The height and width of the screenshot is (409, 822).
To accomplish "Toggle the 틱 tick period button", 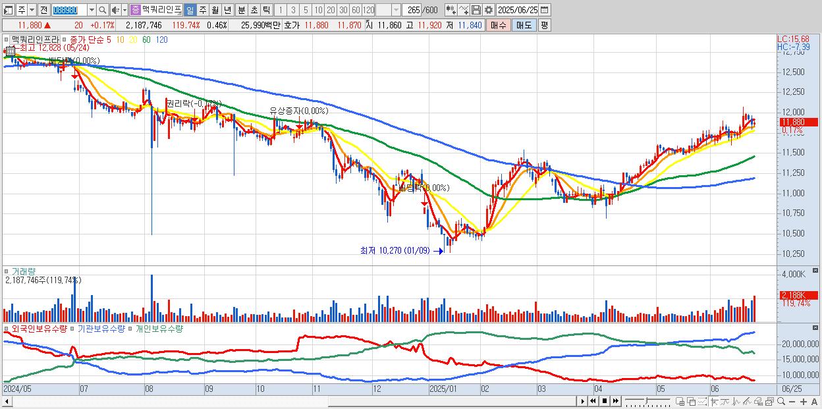I will tap(266, 10).
